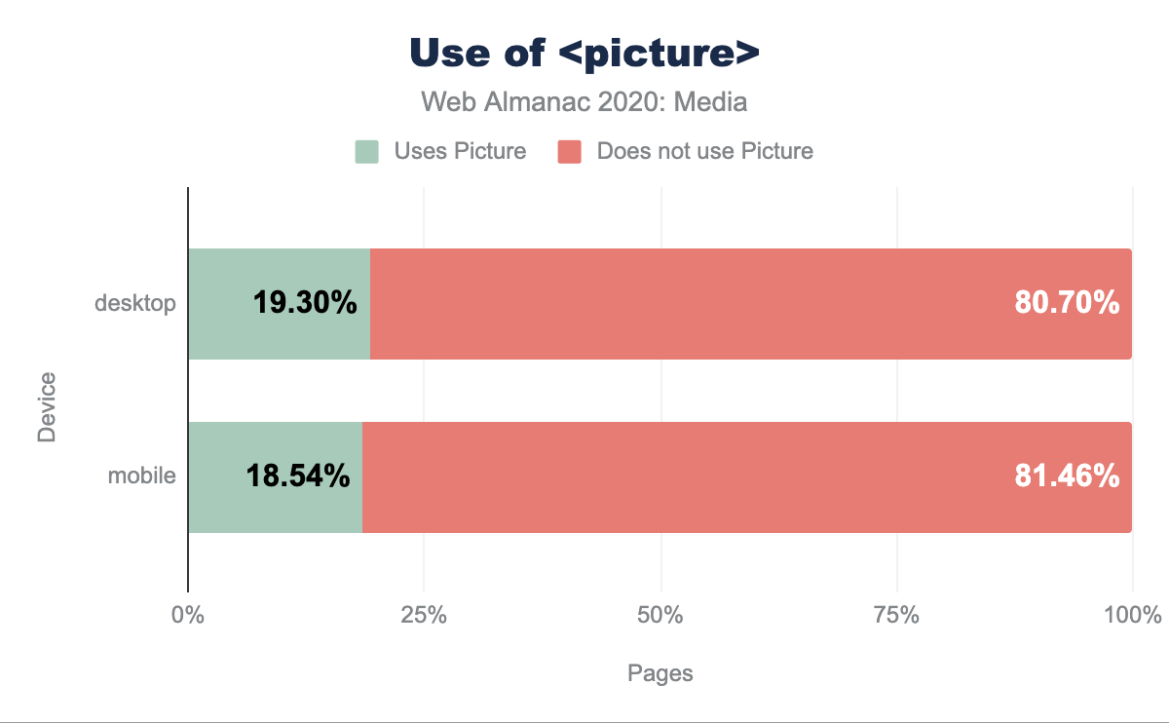Click the 50% axis tick label
Screen dimensions: 1169x723
pyautogui.click(x=660, y=616)
